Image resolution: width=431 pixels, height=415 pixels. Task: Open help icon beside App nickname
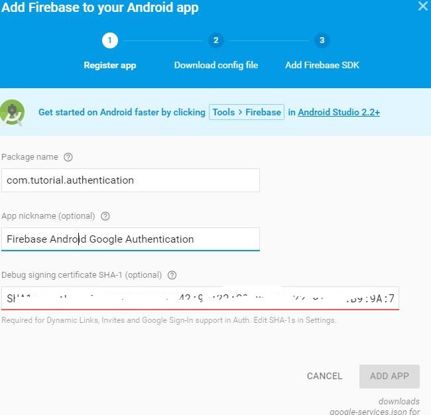coord(105,216)
